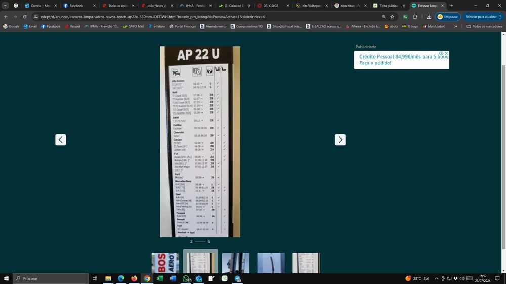Open Todos os marcadores folder

[x=484, y=26]
